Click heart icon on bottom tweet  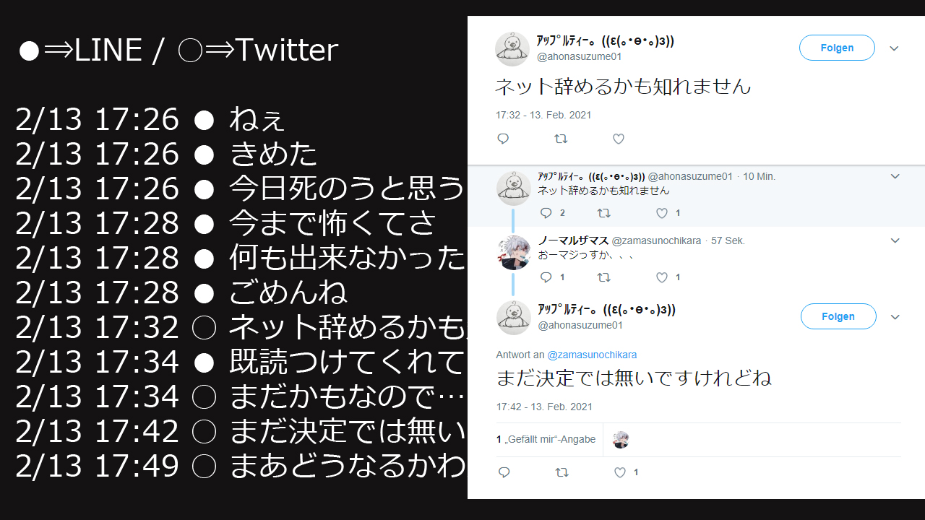click(x=619, y=472)
